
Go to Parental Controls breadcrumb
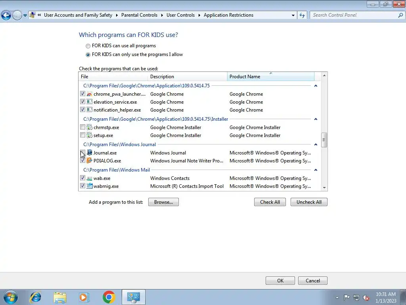[139, 15]
